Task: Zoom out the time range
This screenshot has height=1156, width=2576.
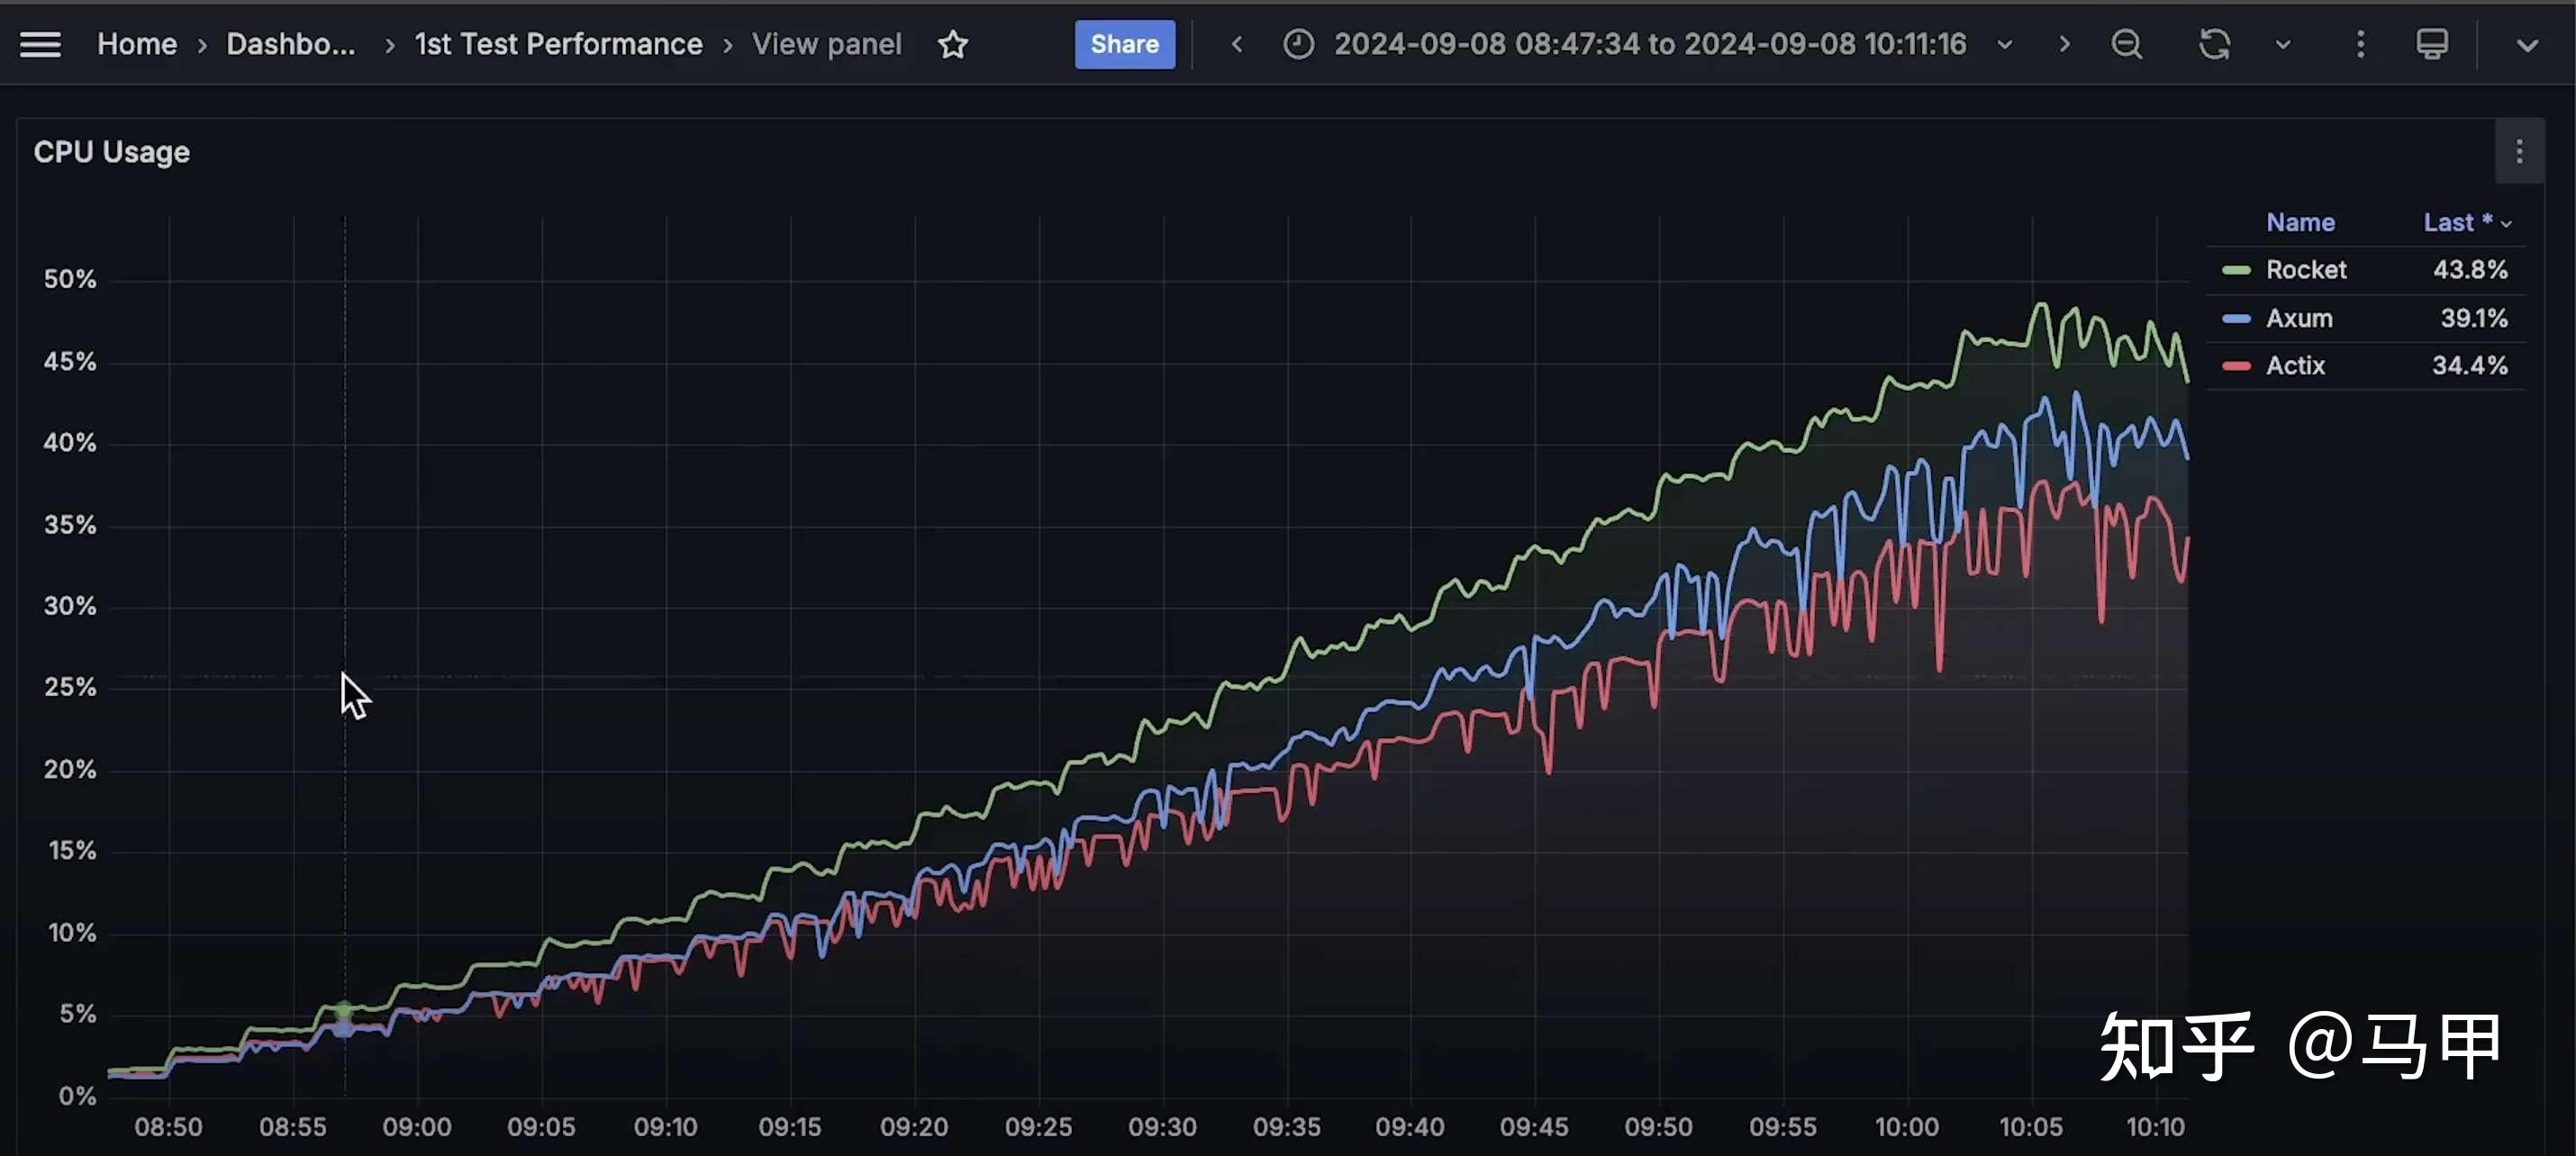Action: [x=2126, y=44]
